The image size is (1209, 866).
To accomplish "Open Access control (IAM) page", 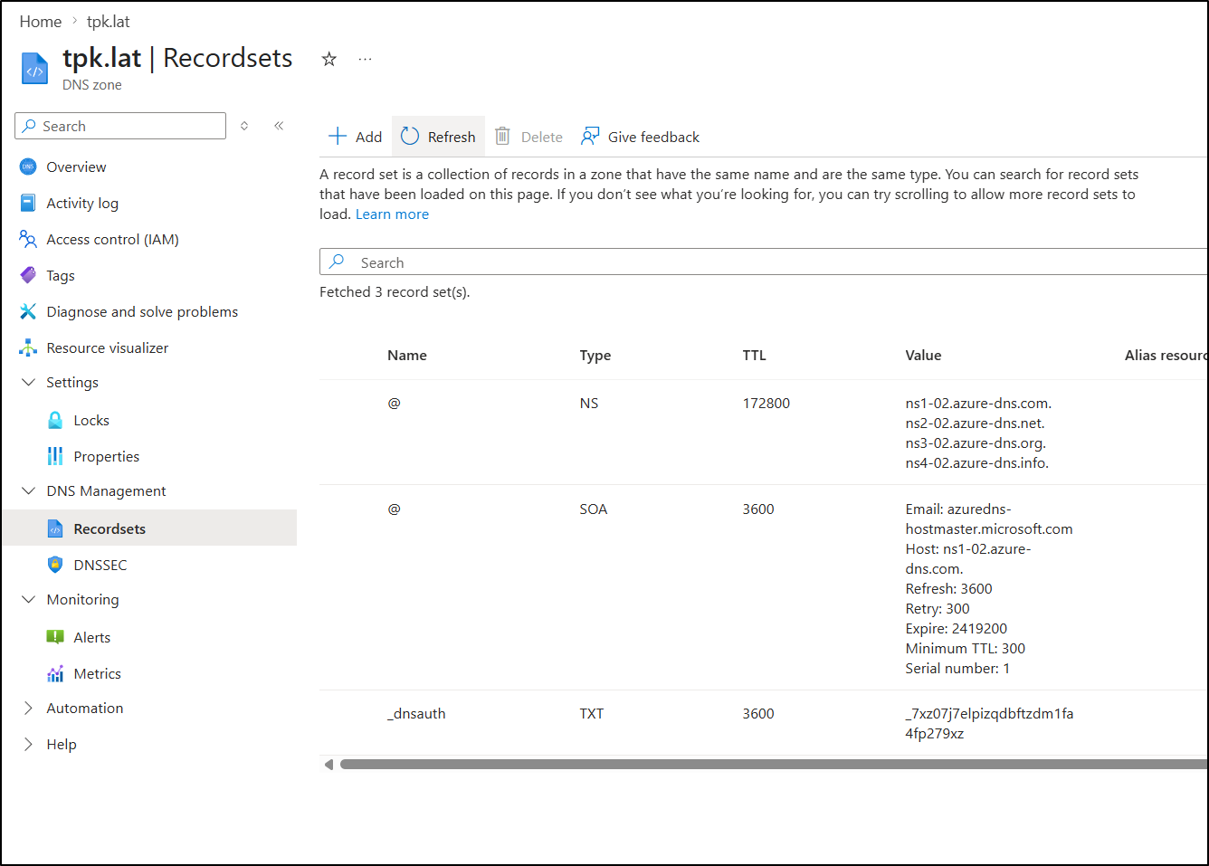I will coord(112,239).
